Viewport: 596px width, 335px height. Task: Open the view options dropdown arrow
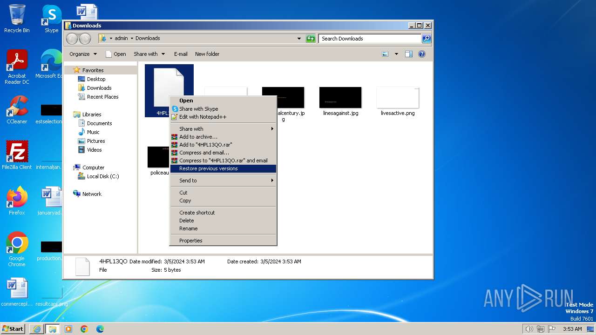[396, 54]
